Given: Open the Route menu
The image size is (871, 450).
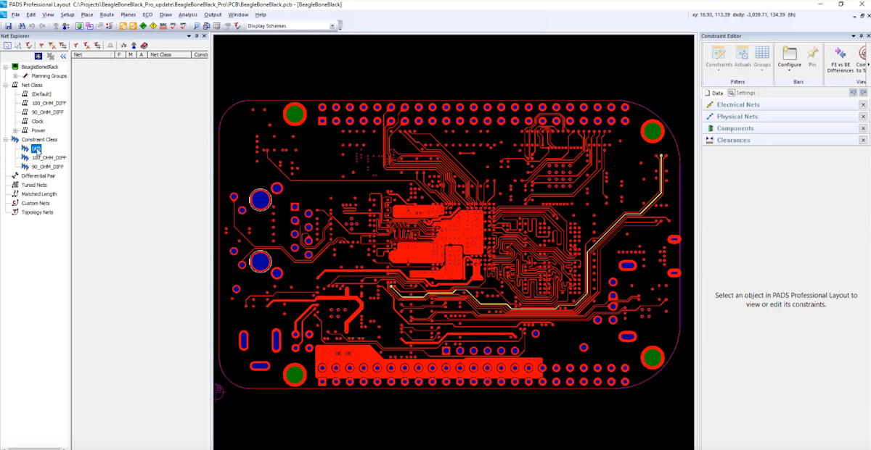Looking at the screenshot, I should [107, 14].
